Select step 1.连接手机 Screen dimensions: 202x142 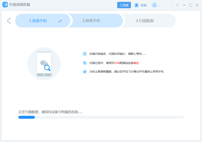pos(43,21)
